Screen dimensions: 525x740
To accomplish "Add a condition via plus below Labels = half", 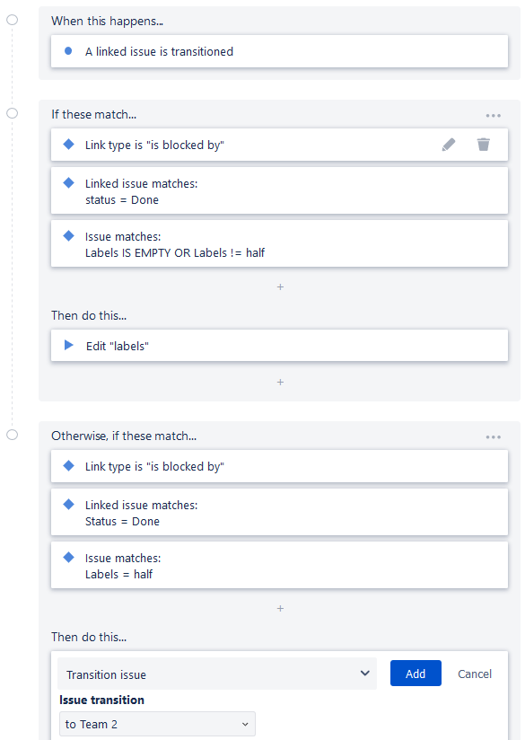I will [280, 609].
